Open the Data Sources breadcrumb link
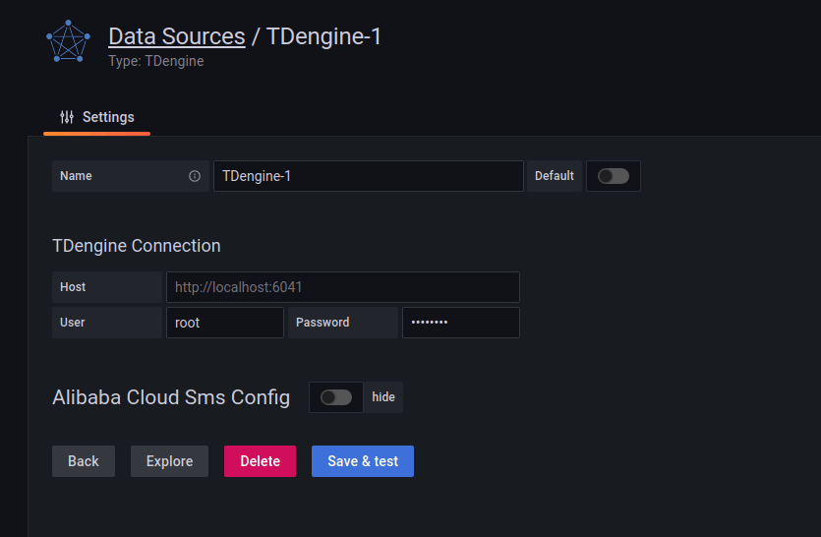821x537 pixels. tap(176, 36)
